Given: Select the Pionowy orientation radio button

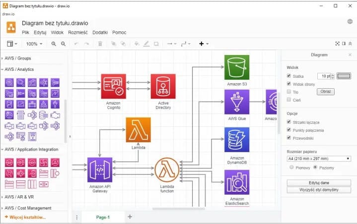Looking at the screenshot, I should coord(291,167).
